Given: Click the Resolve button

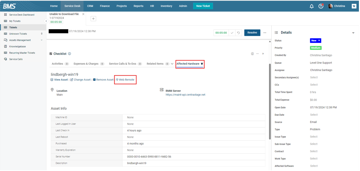Looking at the screenshot, I should 252,33.
